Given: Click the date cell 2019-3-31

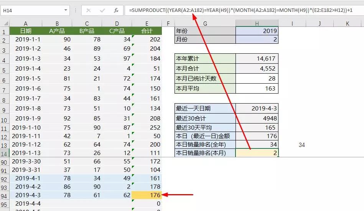Looking at the screenshot, I should coord(26,170).
